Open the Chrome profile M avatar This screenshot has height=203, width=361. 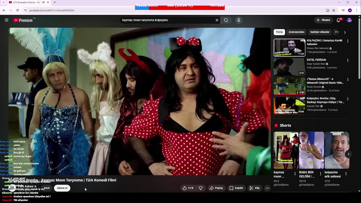[x=350, y=10]
